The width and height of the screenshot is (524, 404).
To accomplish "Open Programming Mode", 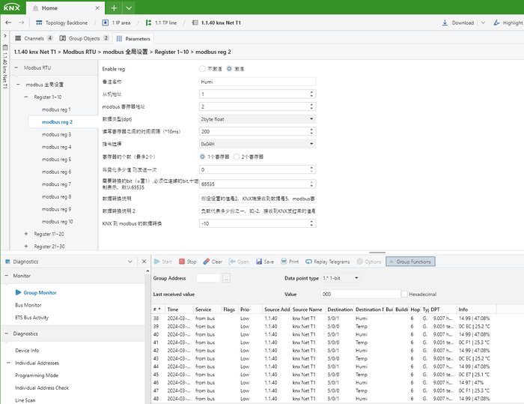I will click(37, 376).
